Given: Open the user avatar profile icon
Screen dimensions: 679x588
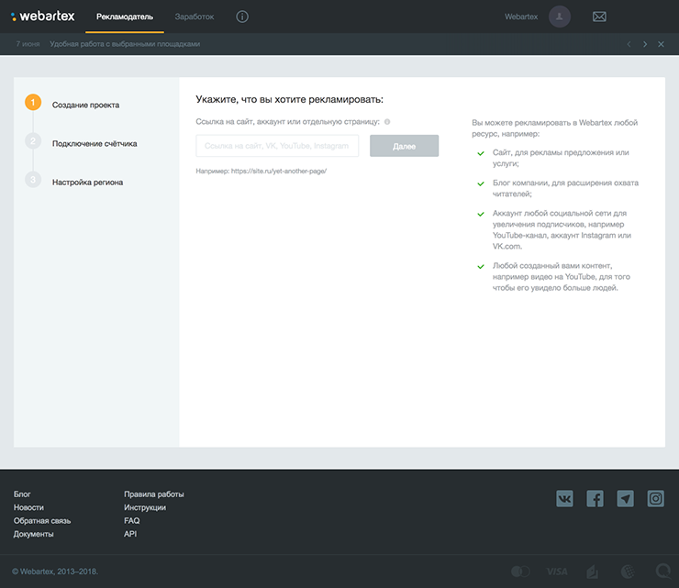Looking at the screenshot, I should point(560,17).
